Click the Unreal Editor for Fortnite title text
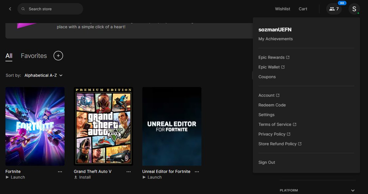 (166, 171)
